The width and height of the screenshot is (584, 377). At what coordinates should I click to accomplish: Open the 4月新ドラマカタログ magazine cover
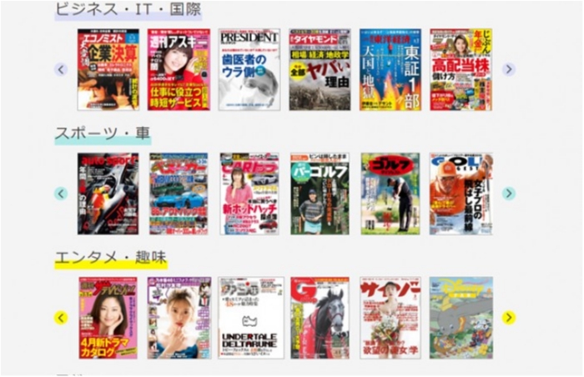(x=108, y=318)
